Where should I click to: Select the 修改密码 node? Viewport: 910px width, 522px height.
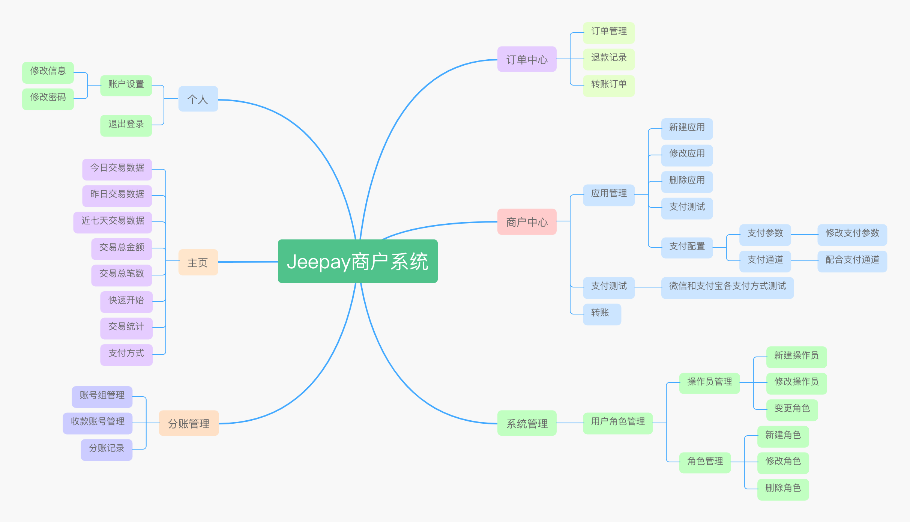tap(48, 98)
